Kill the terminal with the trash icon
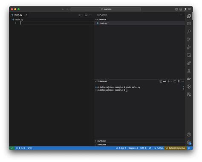 (x=179, y=81)
